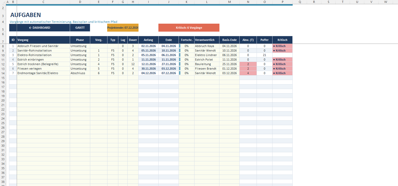Click the 'Kritisch: 6 Vorgänge' banner

pos(189,28)
